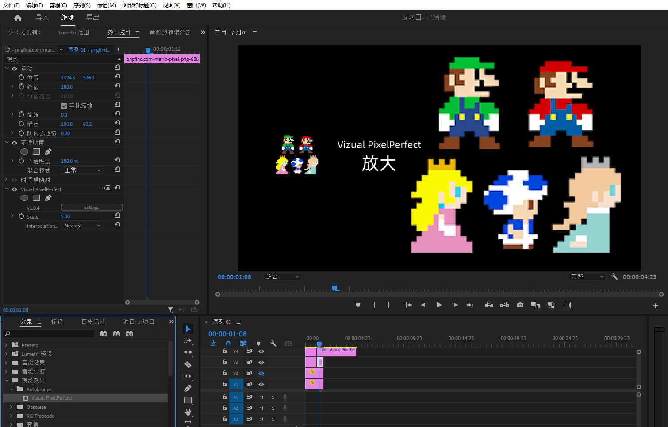The height and width of the screenshot is (427, 668).
Task: Click the PixelPerfect Settings button
Action: pyautogui.click(x=92, y=207)
